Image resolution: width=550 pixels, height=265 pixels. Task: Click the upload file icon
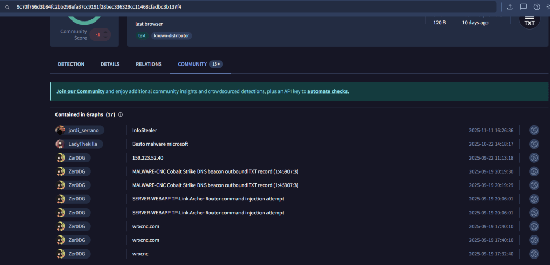point(510,7)
